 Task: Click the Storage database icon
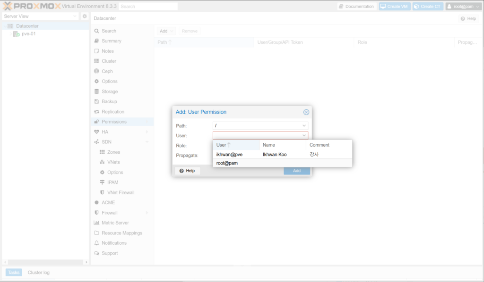[x=97, y=91]
